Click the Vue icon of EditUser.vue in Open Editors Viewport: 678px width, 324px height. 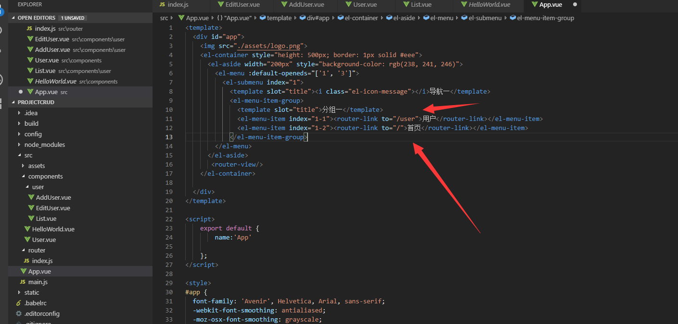pyautogui.click(x=30, y=39)
